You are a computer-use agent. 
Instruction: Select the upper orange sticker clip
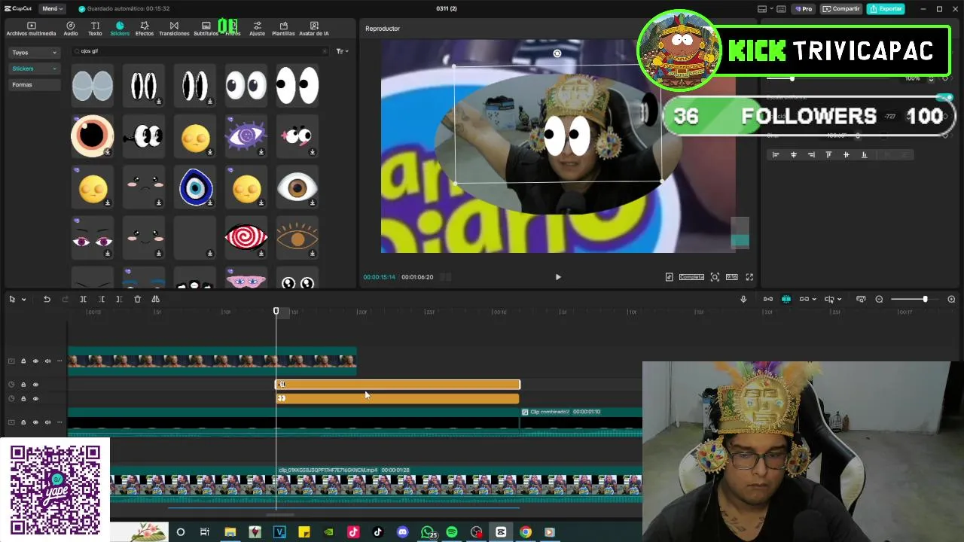click(398, 385)
